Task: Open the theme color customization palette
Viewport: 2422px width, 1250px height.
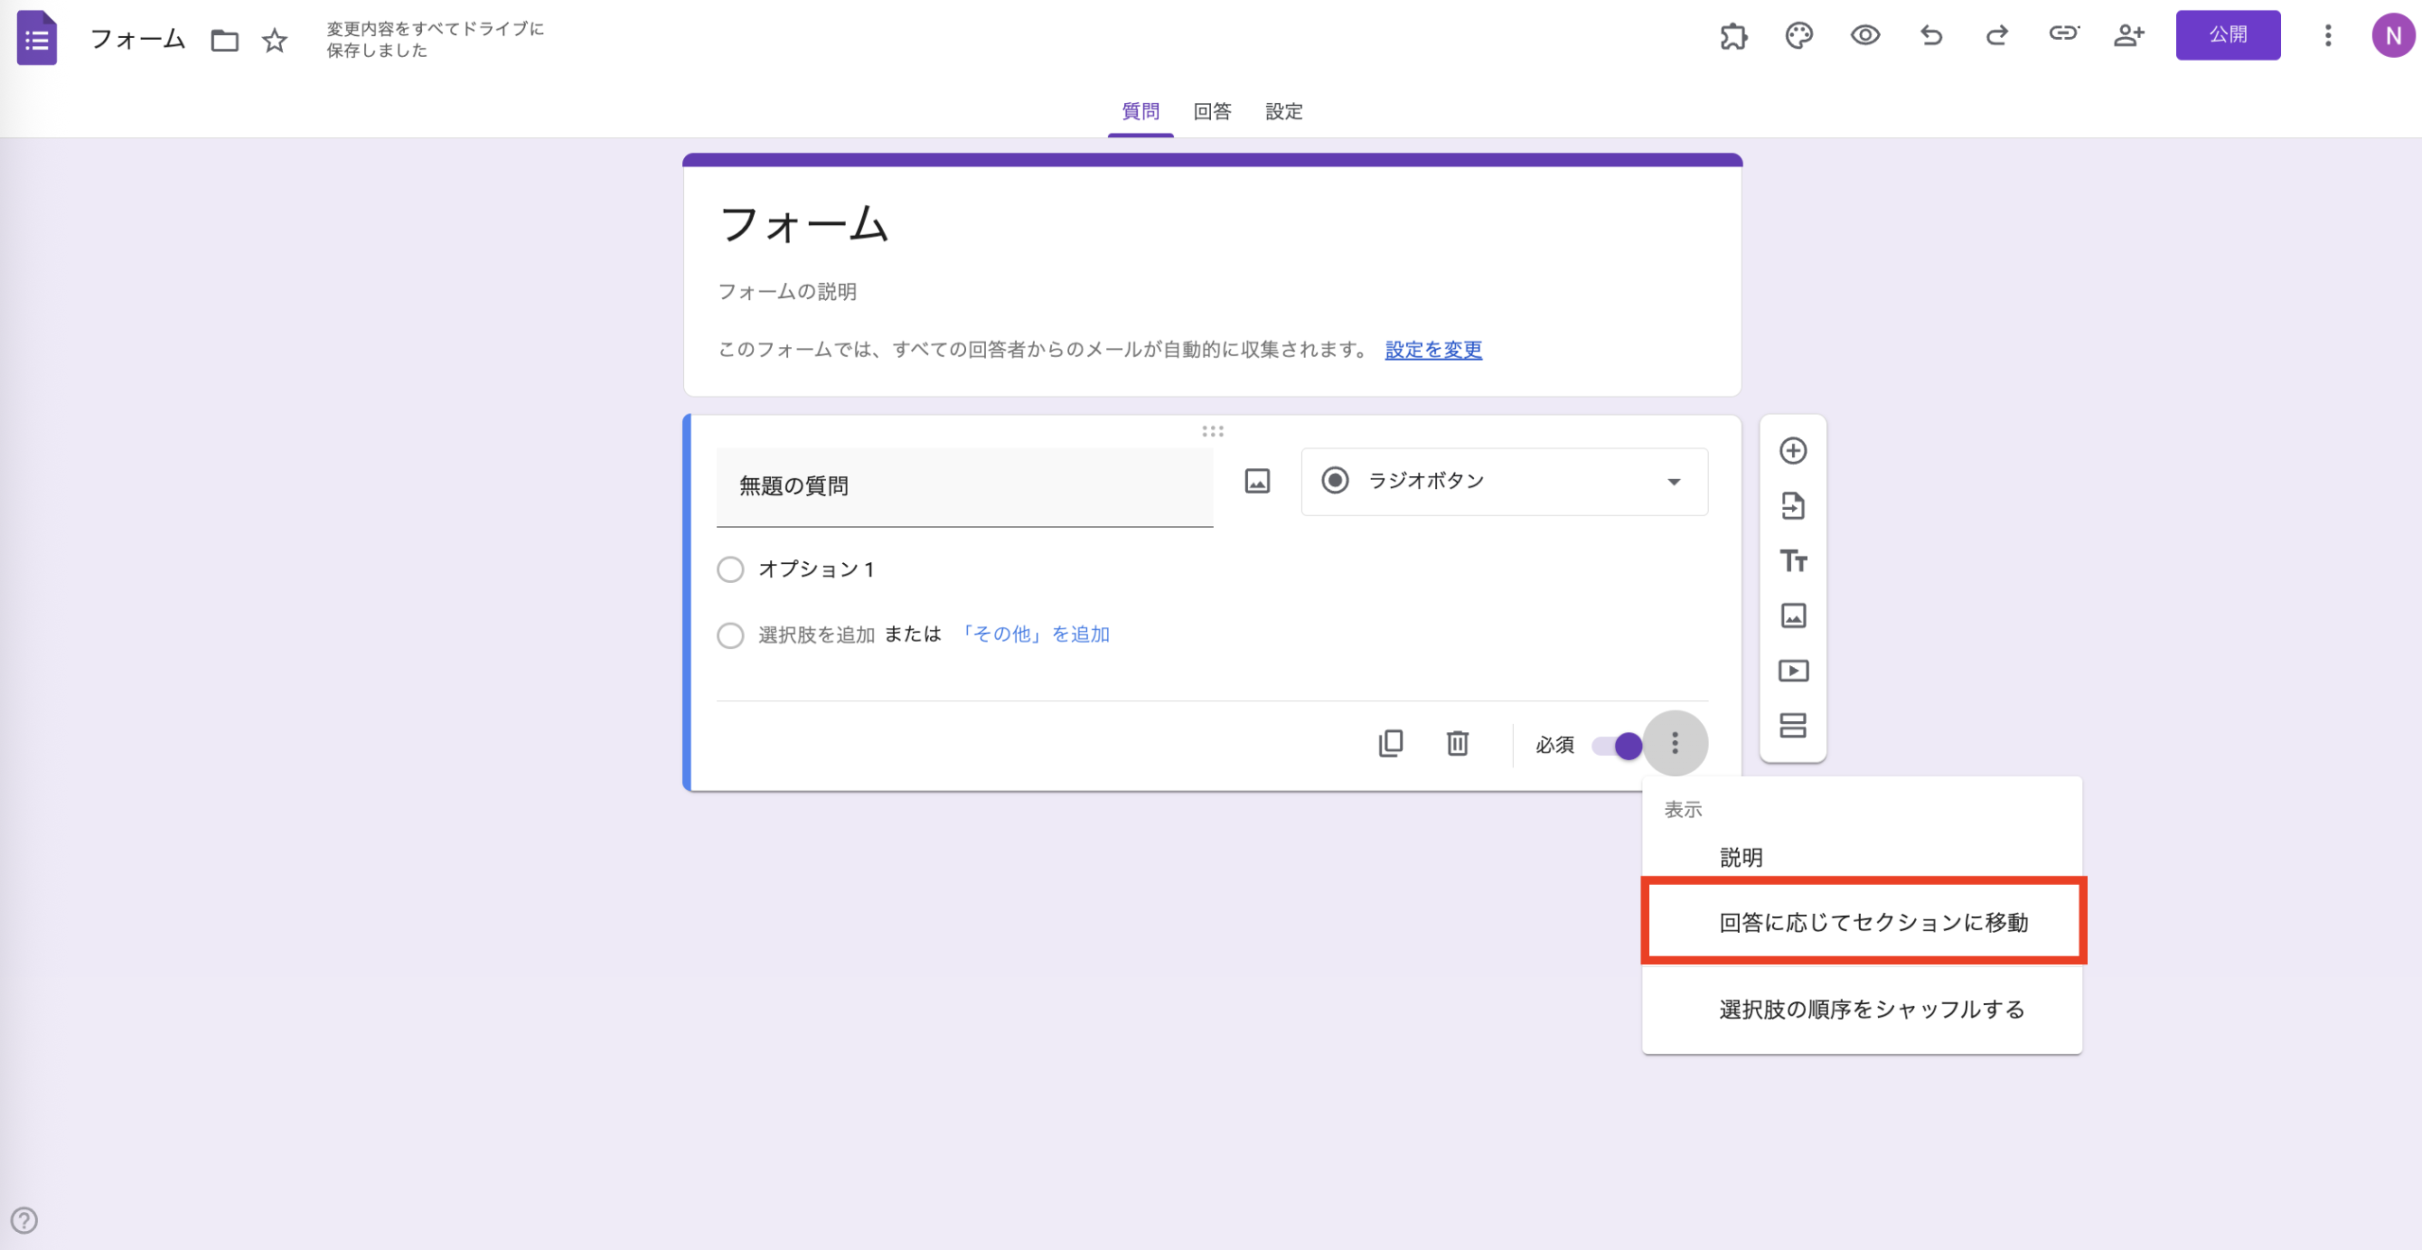Action: coord(1799,35)
